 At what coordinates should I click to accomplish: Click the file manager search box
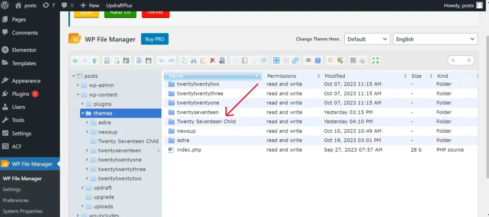point(459,61)
